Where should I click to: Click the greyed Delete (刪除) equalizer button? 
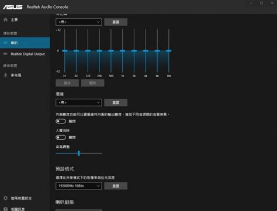click(93, 83)
